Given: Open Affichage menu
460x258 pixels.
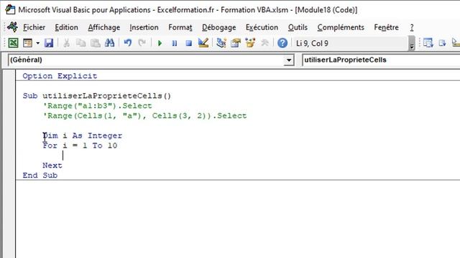Looking at the screenshot, I should coord(103,27).
